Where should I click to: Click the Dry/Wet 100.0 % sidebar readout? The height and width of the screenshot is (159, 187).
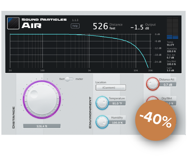(171, 63)
